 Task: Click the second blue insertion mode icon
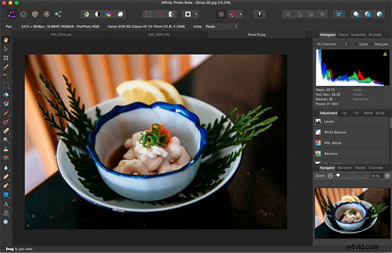click(367, 14)
